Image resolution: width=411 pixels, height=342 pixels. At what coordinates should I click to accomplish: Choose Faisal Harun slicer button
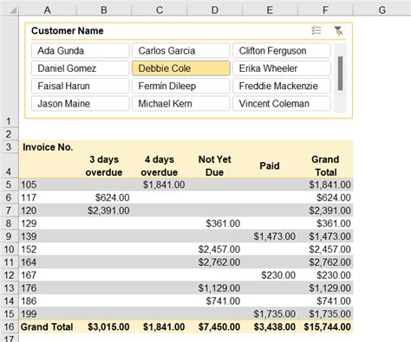[x=80, y=86]
